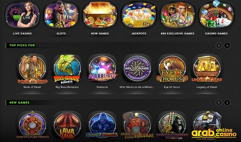Viewport: 241px width, 142px height.
Task: Launch Big Bass Bonanza game
Action: 67,69
